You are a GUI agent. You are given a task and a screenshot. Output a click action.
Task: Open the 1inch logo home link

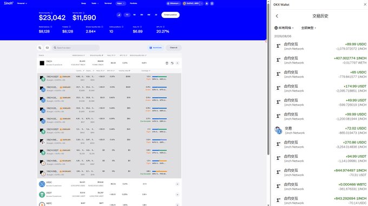(9, 3)
